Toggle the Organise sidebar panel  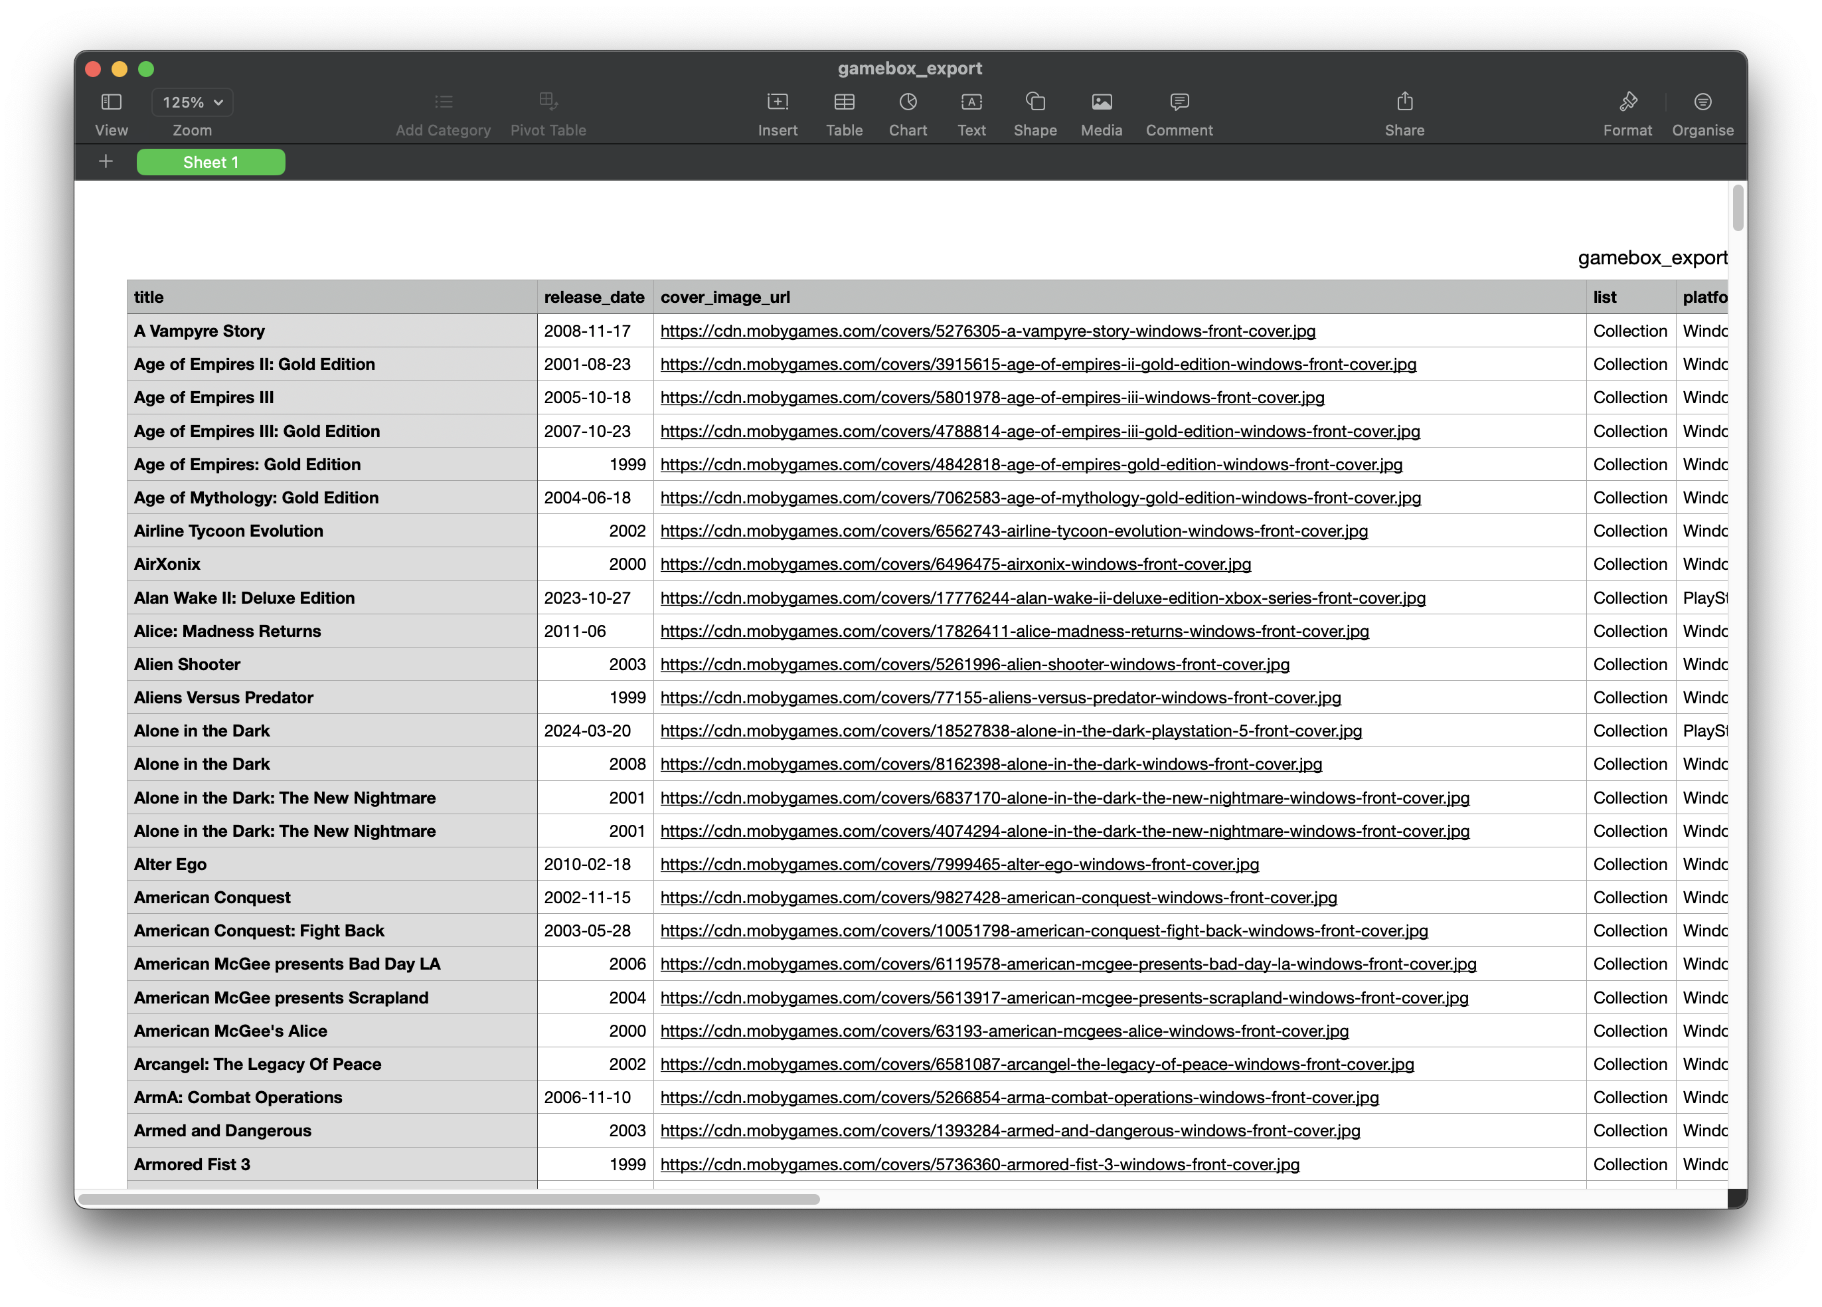(1702, 102)
